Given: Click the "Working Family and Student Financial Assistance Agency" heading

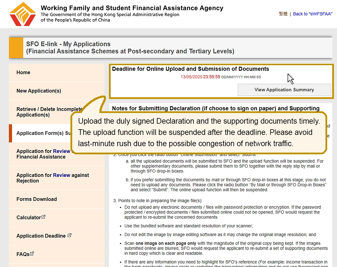Looking at the screenshot, I should 132,8.
